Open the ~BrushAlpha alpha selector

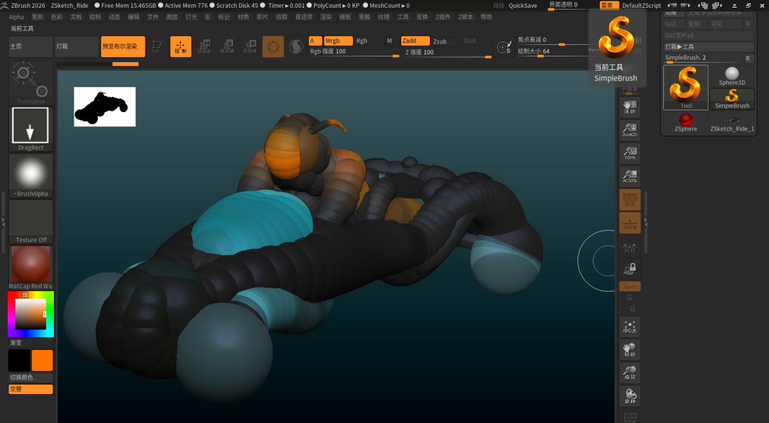pos(30,173)
